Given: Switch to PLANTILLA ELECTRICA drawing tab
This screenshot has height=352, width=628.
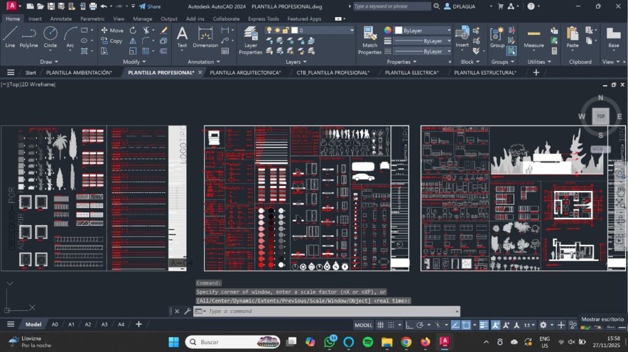Looking at the screenshot, I should [412, 72].
